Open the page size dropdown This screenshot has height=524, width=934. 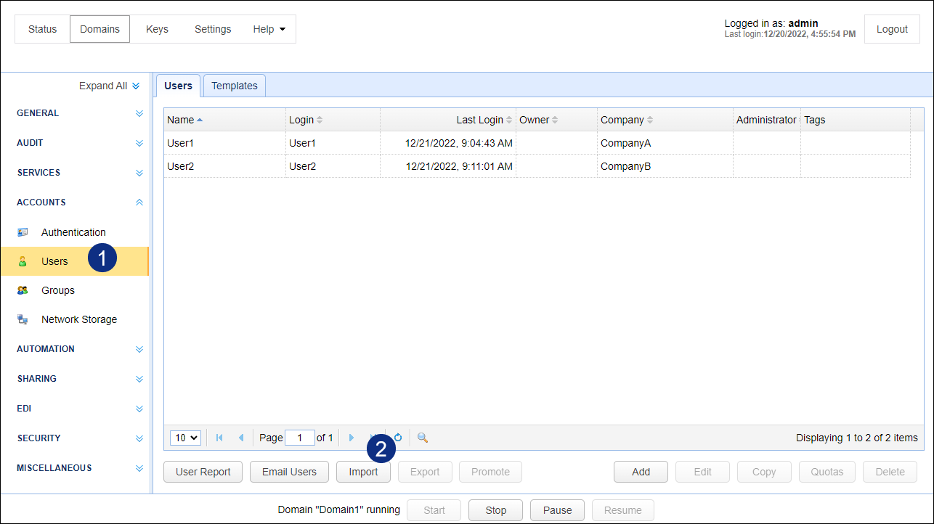[185, 438]
